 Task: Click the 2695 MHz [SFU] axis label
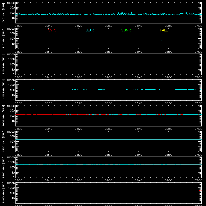(3, 116)
